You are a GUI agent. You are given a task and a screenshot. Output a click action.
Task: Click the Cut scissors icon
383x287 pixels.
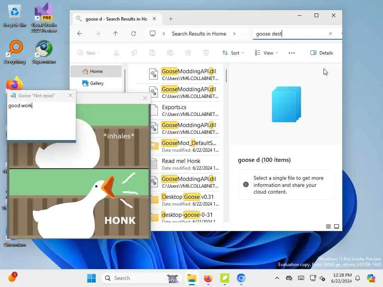116,53
